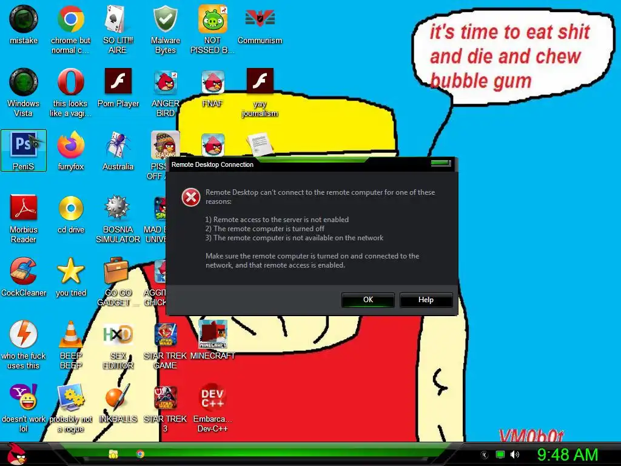The image size is (621, 466).
Task: Select the red Opera 'O' icon
Action: pyautogui.click(x=70, y=82)
